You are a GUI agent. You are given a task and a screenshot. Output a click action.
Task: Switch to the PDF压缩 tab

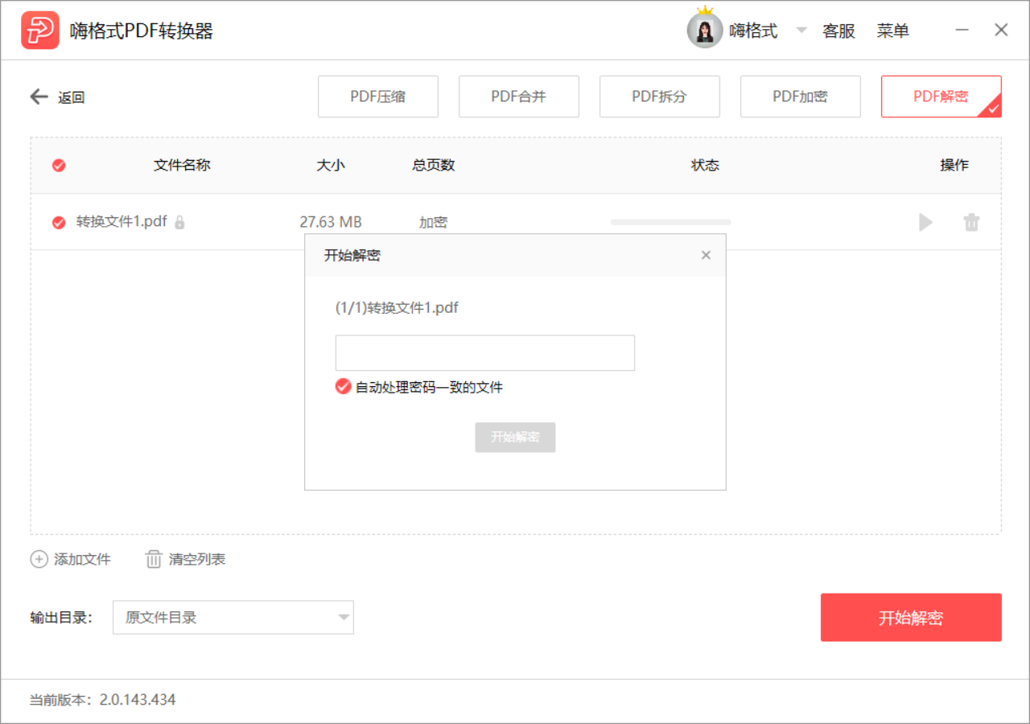(x=377, y=96)
